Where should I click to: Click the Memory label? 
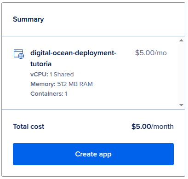click(43, 84)
